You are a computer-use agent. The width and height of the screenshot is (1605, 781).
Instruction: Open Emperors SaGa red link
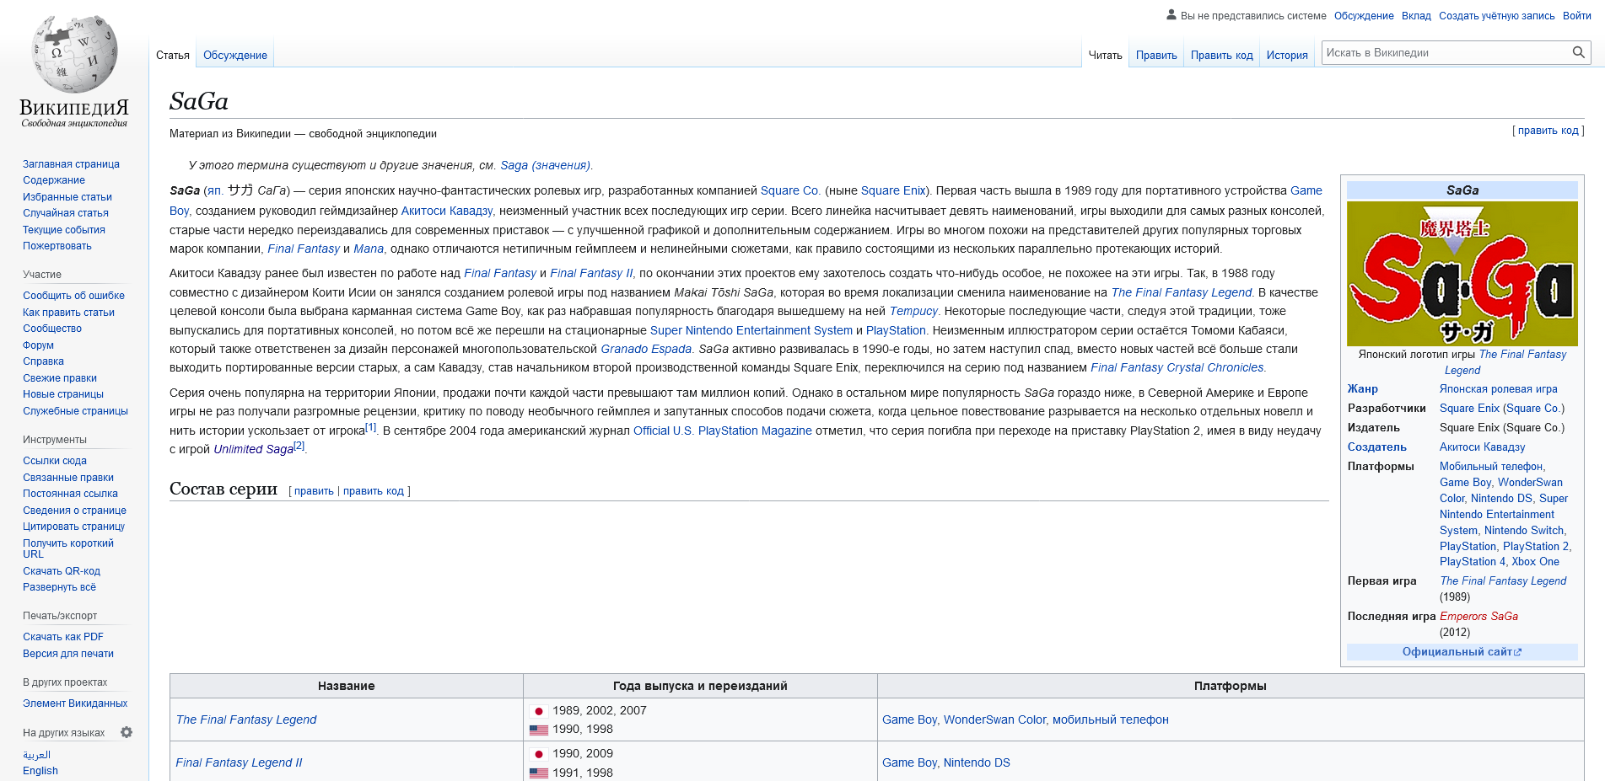(1478, 617)
